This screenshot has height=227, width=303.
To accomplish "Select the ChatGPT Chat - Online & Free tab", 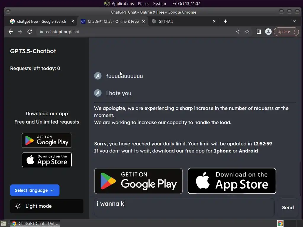I will coord(113,21).
